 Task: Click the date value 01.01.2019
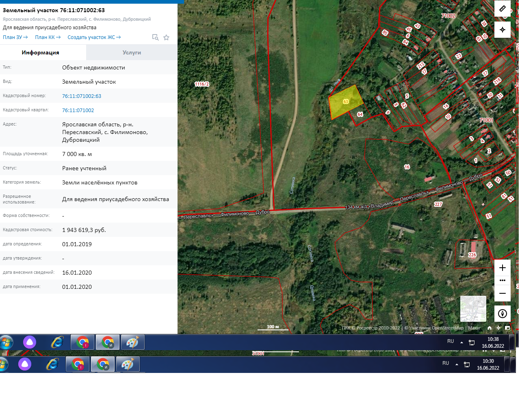coord(77,244)
